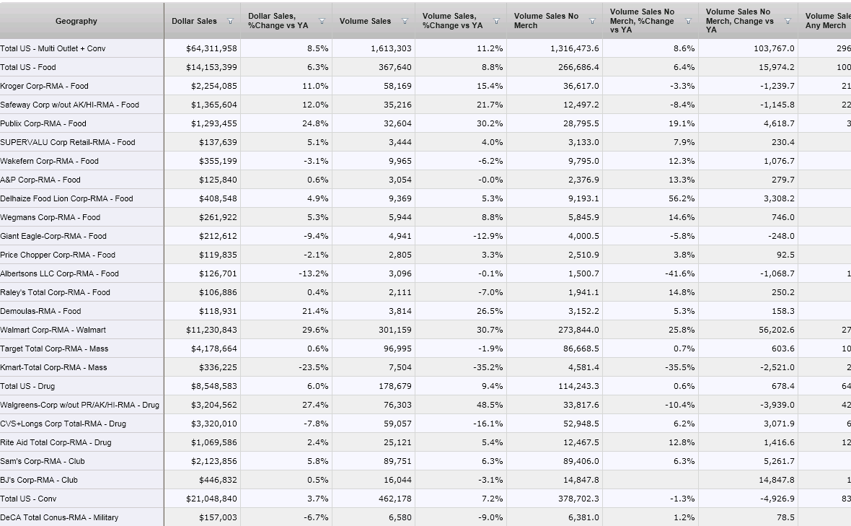This screenshot has height=526, width=851.
Task: Open the Dollar Sales column filter icon
Action: [230, 22]
